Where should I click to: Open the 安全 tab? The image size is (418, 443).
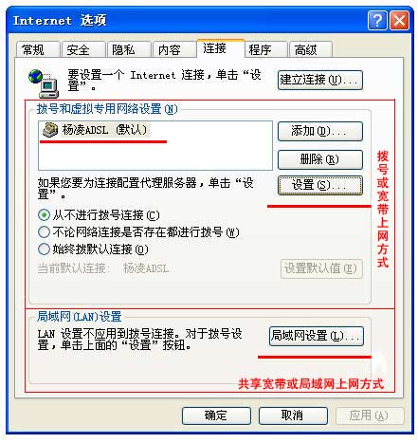[83, 49]
